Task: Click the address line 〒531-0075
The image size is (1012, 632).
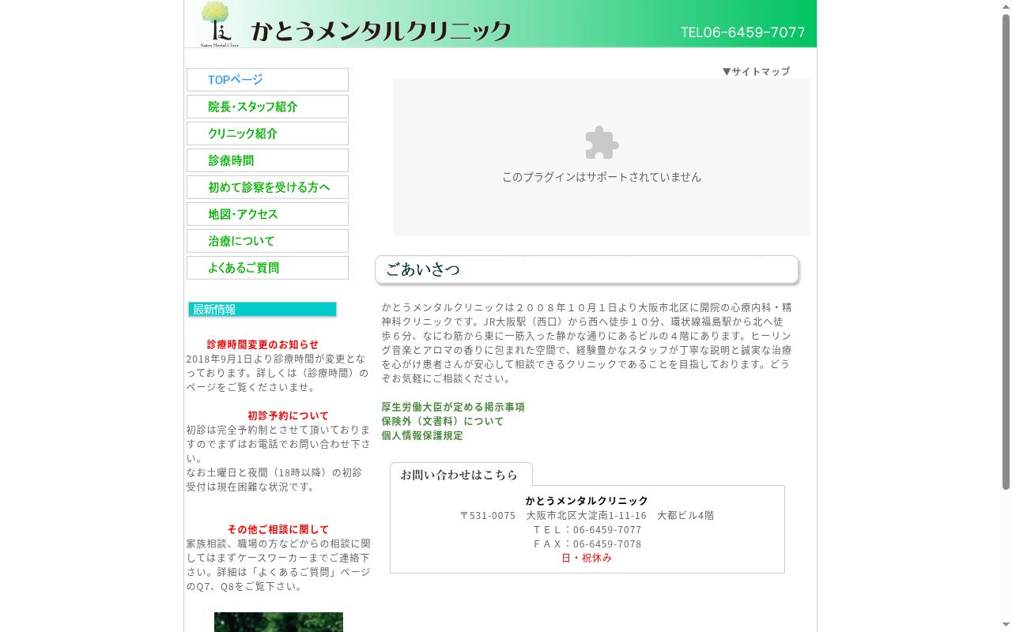Action: point(587,515)
